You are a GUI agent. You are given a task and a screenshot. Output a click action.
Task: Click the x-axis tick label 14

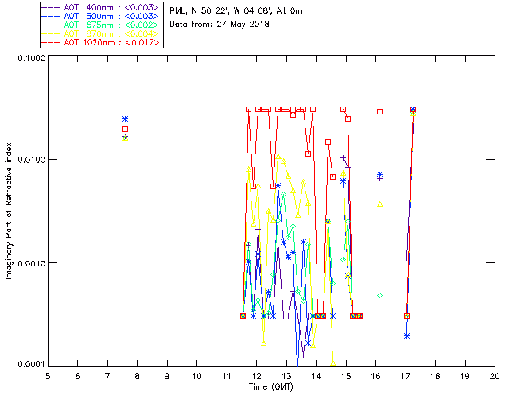317,376
